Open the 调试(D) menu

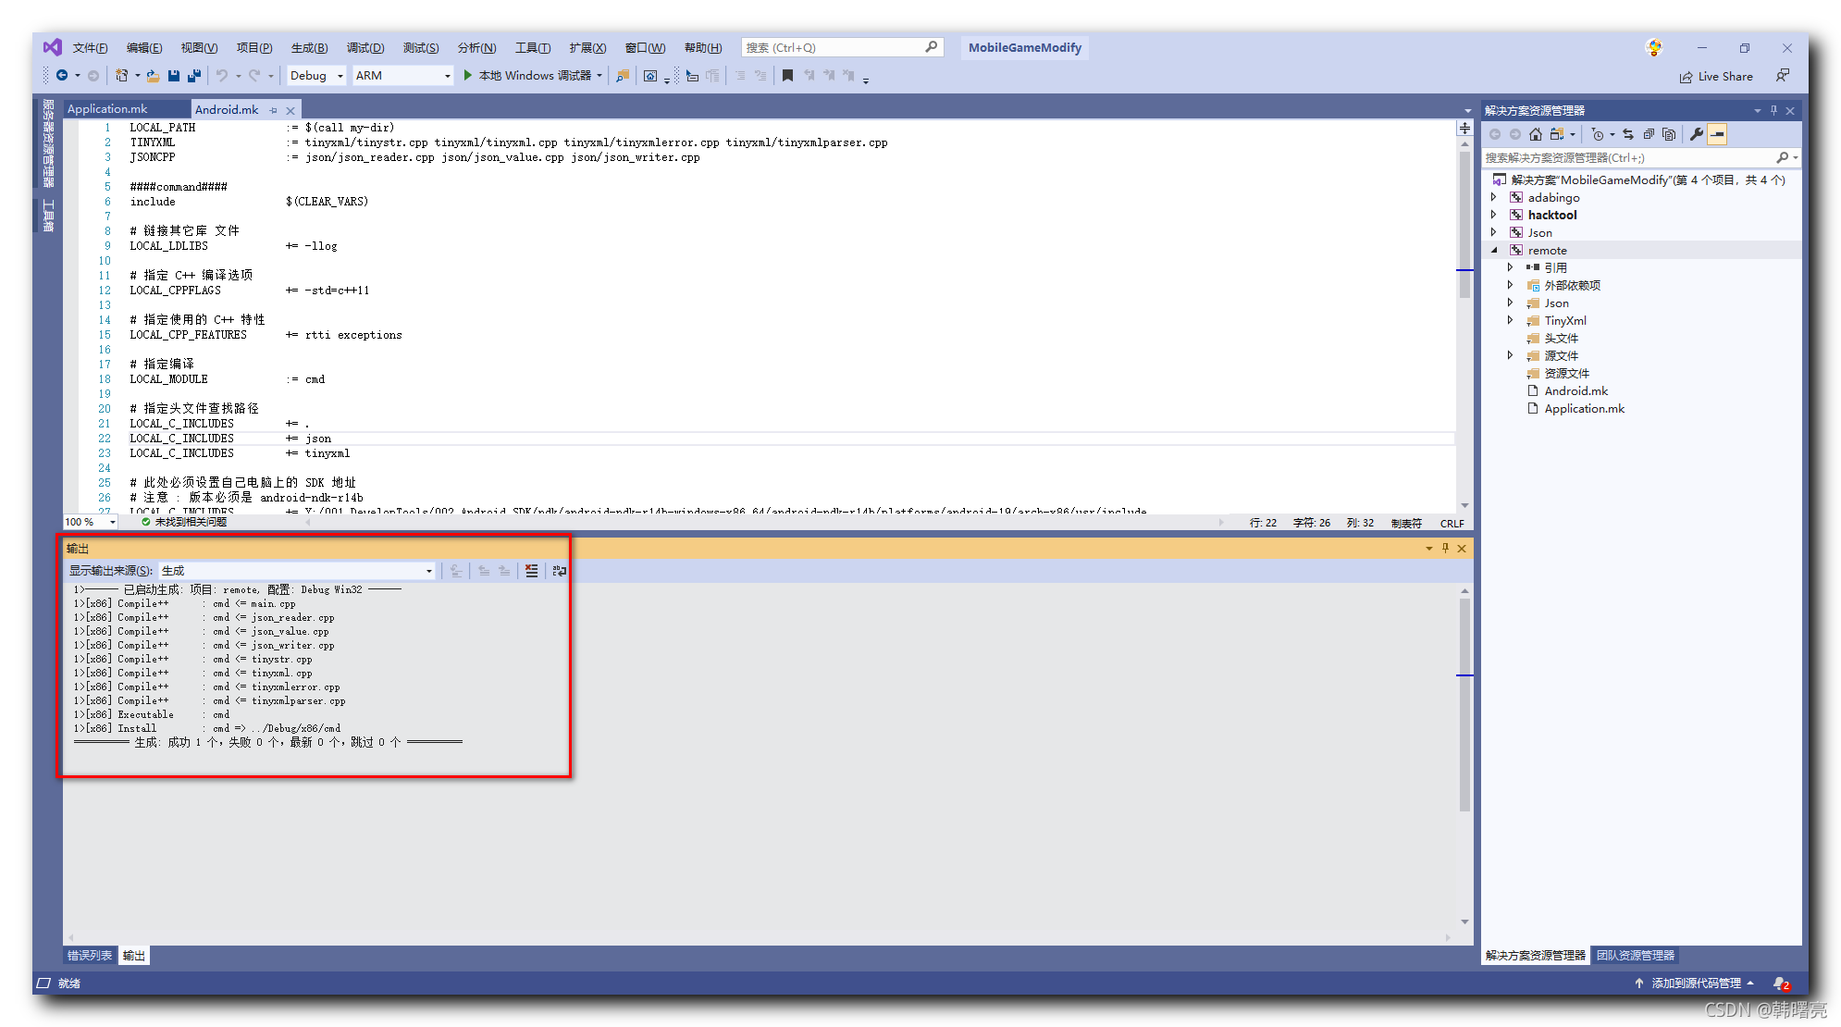tap(364, 48)
